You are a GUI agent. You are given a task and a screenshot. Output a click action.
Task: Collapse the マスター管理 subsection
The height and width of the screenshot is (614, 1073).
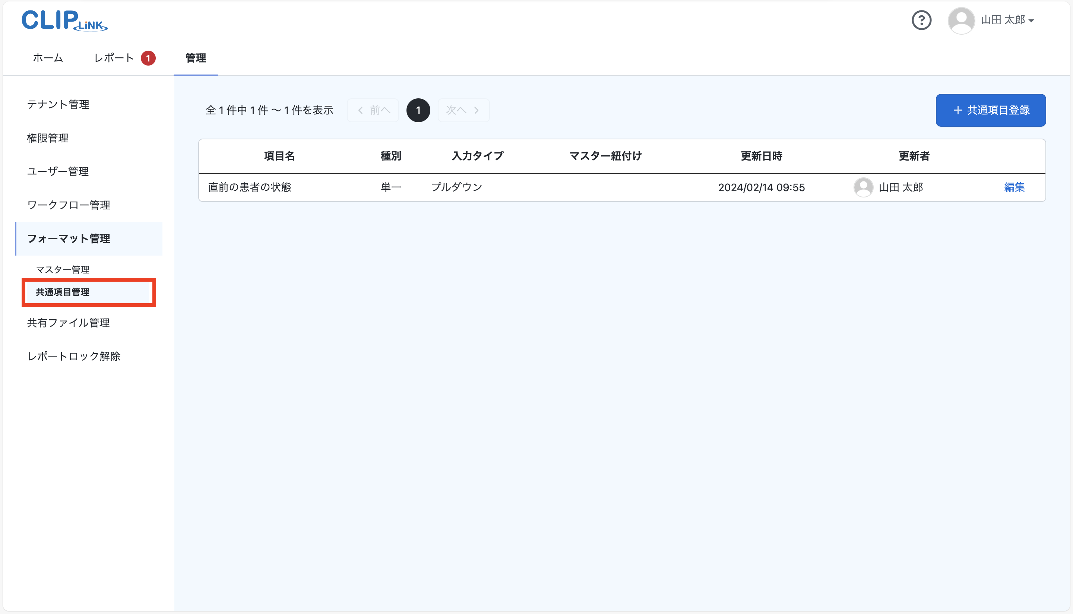tap(62, 269)
